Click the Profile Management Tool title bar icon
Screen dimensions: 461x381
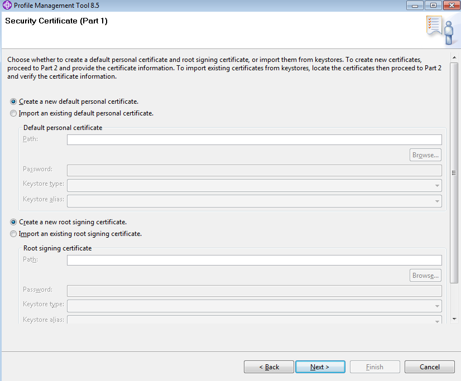pyautogui.click(x=7, y=5)
